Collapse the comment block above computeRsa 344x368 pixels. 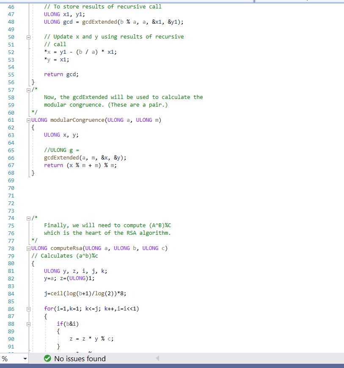(x=28, y=218)
